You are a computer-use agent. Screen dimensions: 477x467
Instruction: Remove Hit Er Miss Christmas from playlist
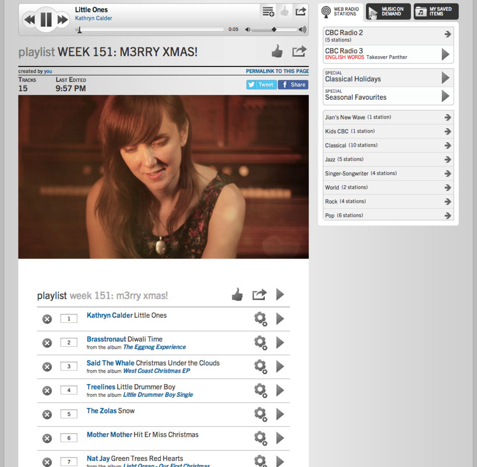coord(47,438)
